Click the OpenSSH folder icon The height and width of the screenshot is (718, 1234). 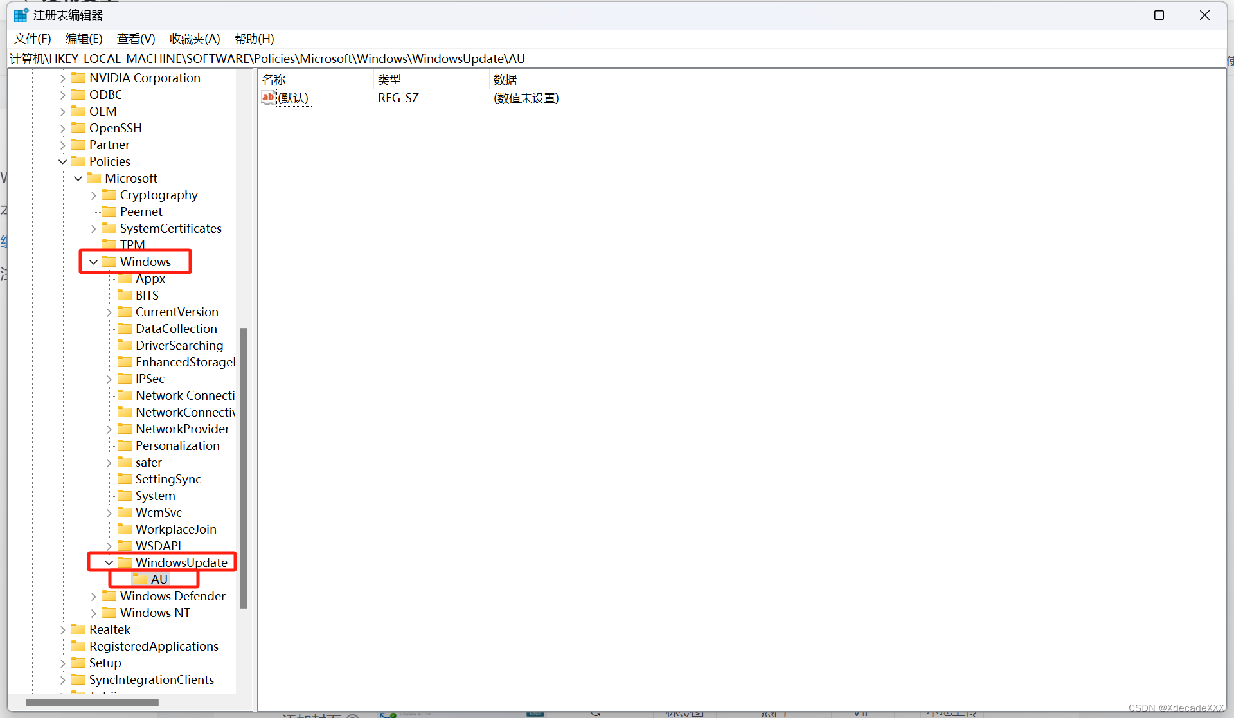[78, 128]
